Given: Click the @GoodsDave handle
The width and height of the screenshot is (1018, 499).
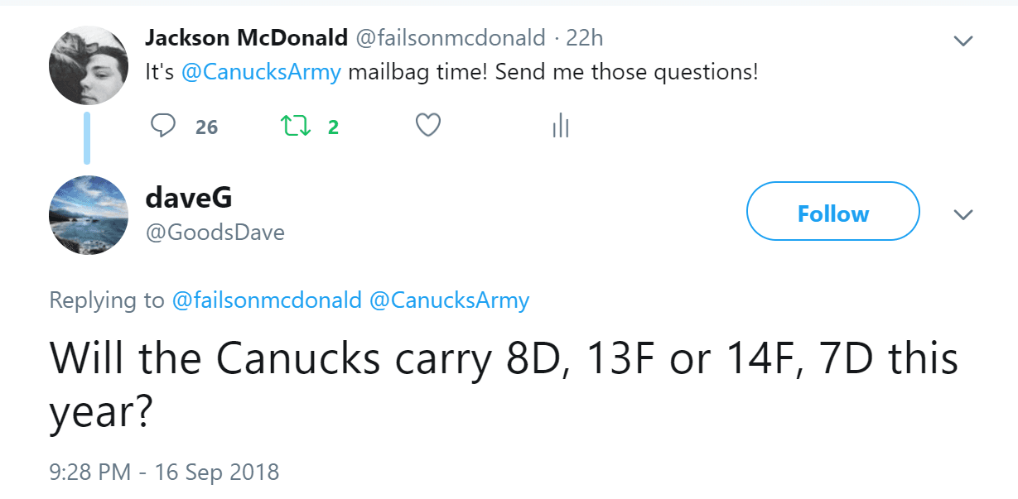Looking at the screenshot, I should pyautogui.click(x=215, y=233).
